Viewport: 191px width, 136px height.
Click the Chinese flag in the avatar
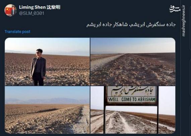coord(8,10)
